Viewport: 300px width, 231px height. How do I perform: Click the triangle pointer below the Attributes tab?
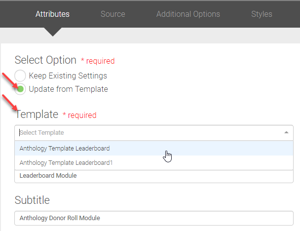[52, 32]
